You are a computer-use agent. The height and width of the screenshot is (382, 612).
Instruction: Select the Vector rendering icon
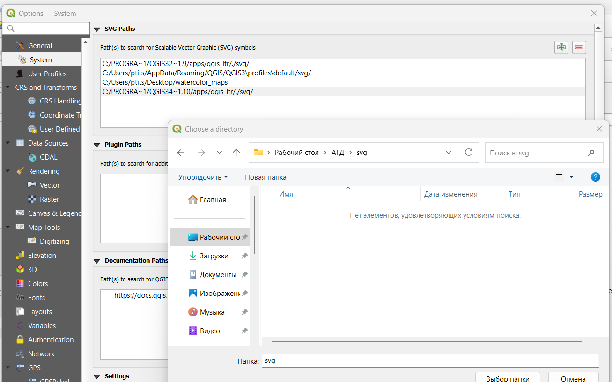(x=32, y=185)
